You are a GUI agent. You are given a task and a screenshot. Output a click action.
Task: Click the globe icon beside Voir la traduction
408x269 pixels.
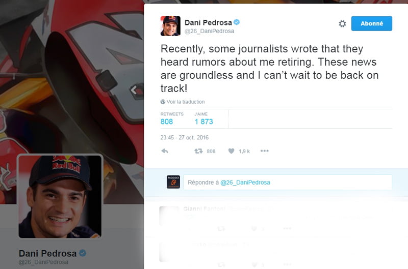[163, 102]
